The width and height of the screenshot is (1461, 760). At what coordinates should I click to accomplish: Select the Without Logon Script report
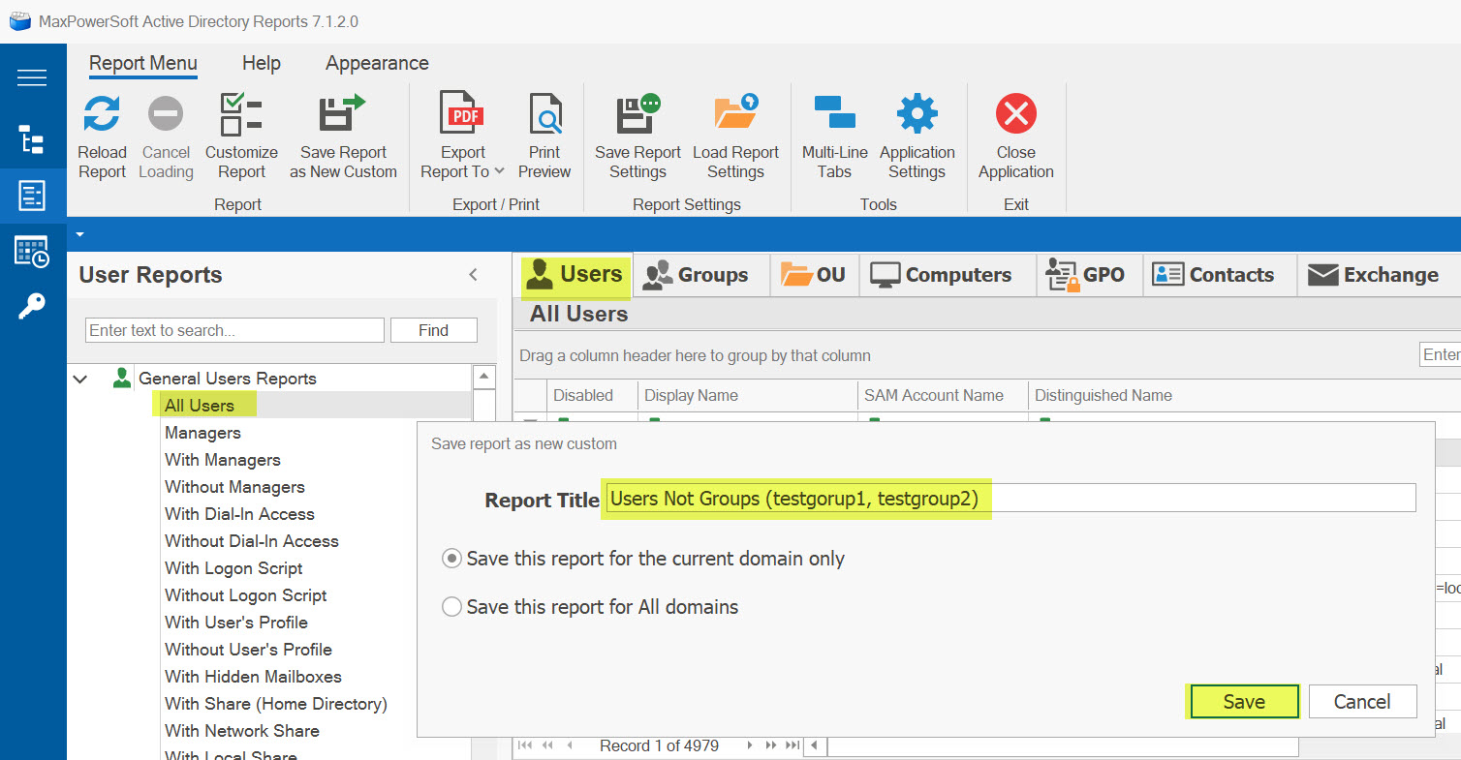point(246,595)
